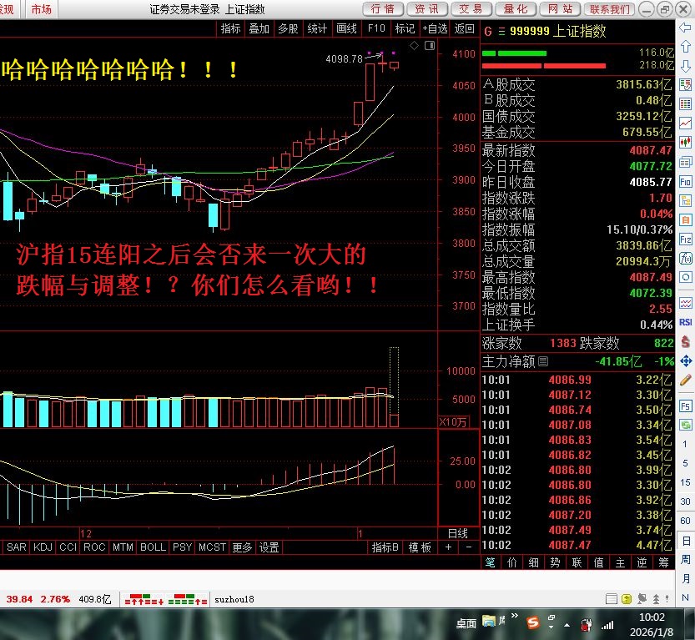Viewport: 695px width, 640px height.
Task: Click the green refresh icon
Action: 685,425
